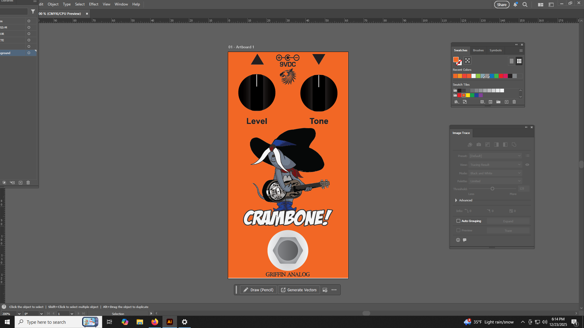Open the artboard number dropdown
Image resolution: width=584 pixels, height=328 pixels.
pos(72,314)
